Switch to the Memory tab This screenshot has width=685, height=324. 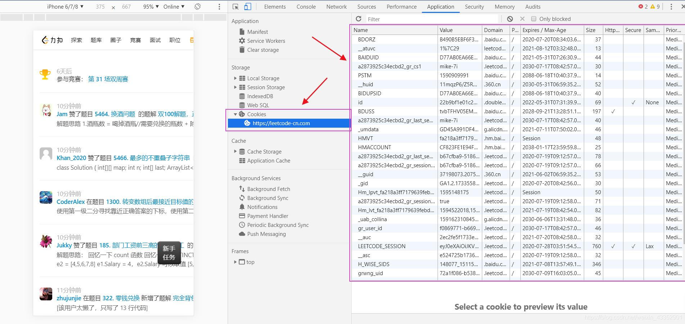click(505, 6)
